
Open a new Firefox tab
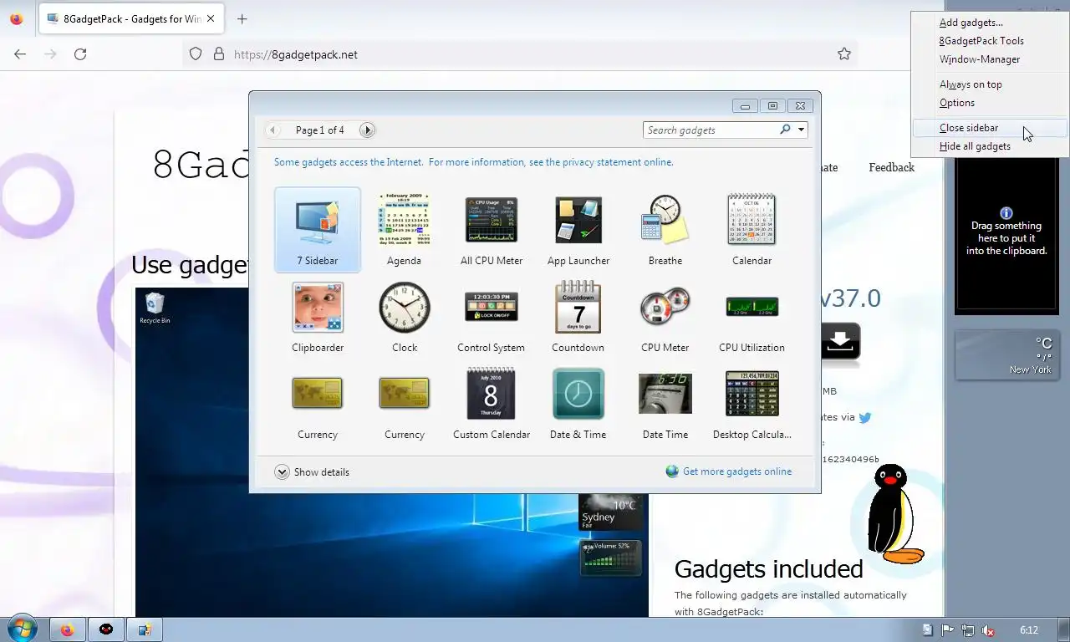click(x=242, y=19)
